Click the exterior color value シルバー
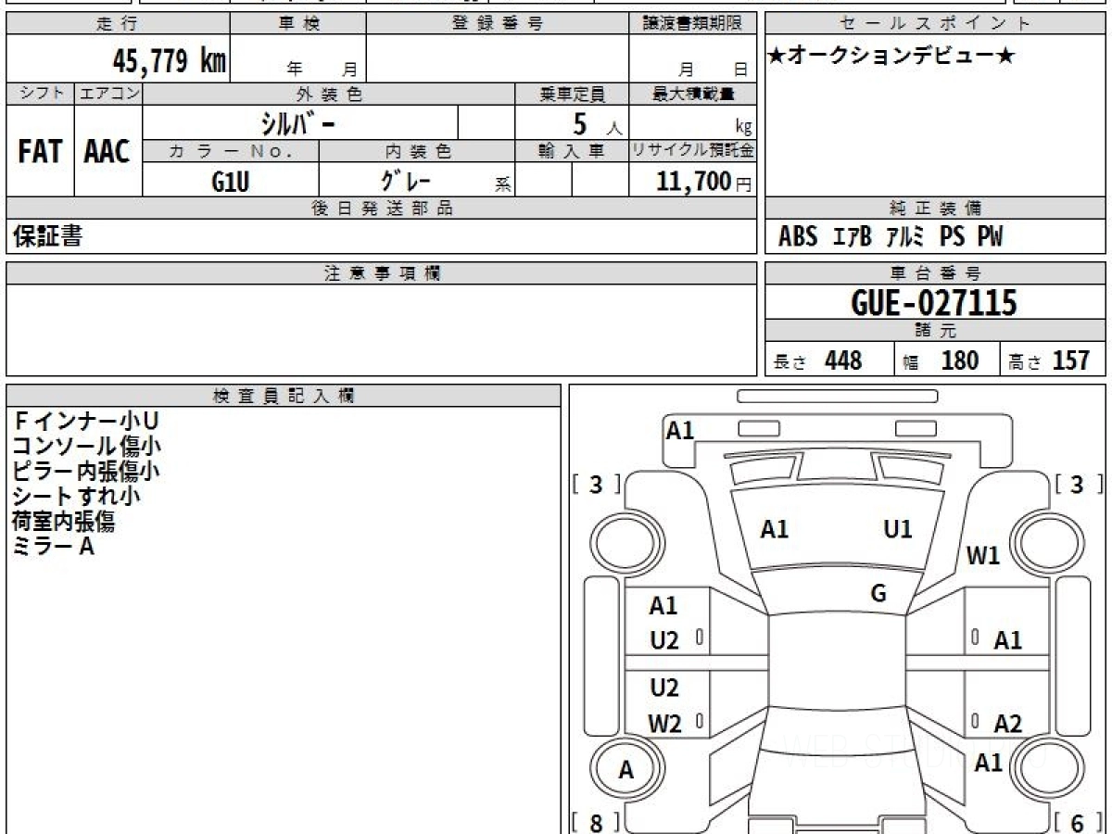The width and height of the screenshot is (1112, 834). point(298,122)
